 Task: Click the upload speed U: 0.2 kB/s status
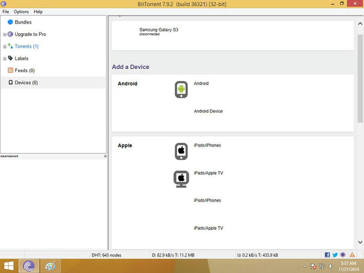pos(258,255)
